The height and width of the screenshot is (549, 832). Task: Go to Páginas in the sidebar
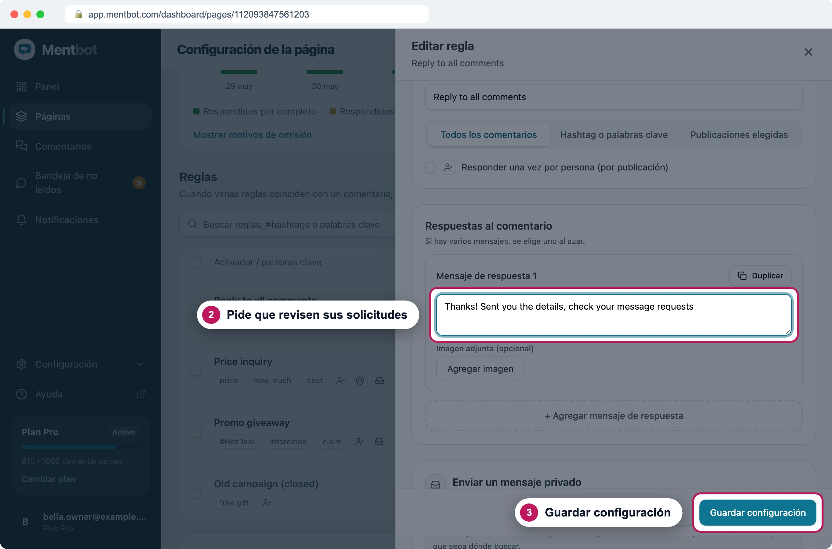pyautogui.click(x=80, y=116)
